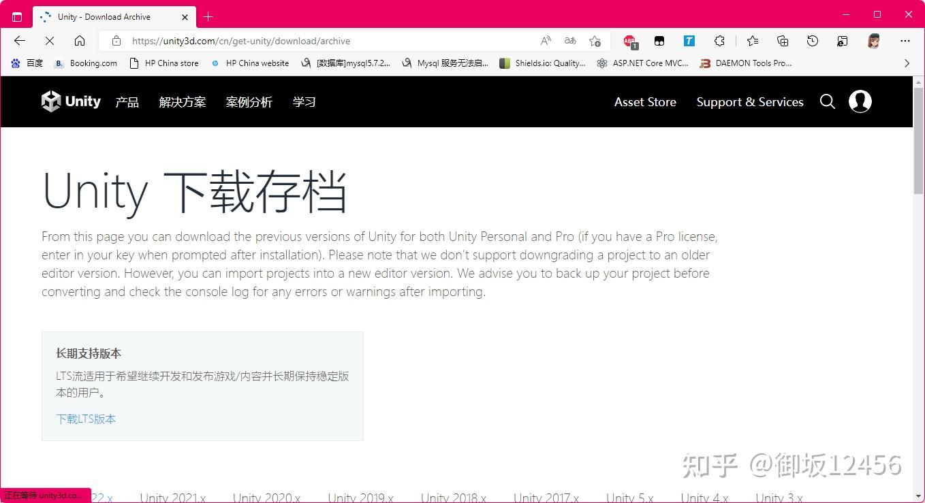
Task: Click the Unity cube logo
Action: tap(51, 101)
